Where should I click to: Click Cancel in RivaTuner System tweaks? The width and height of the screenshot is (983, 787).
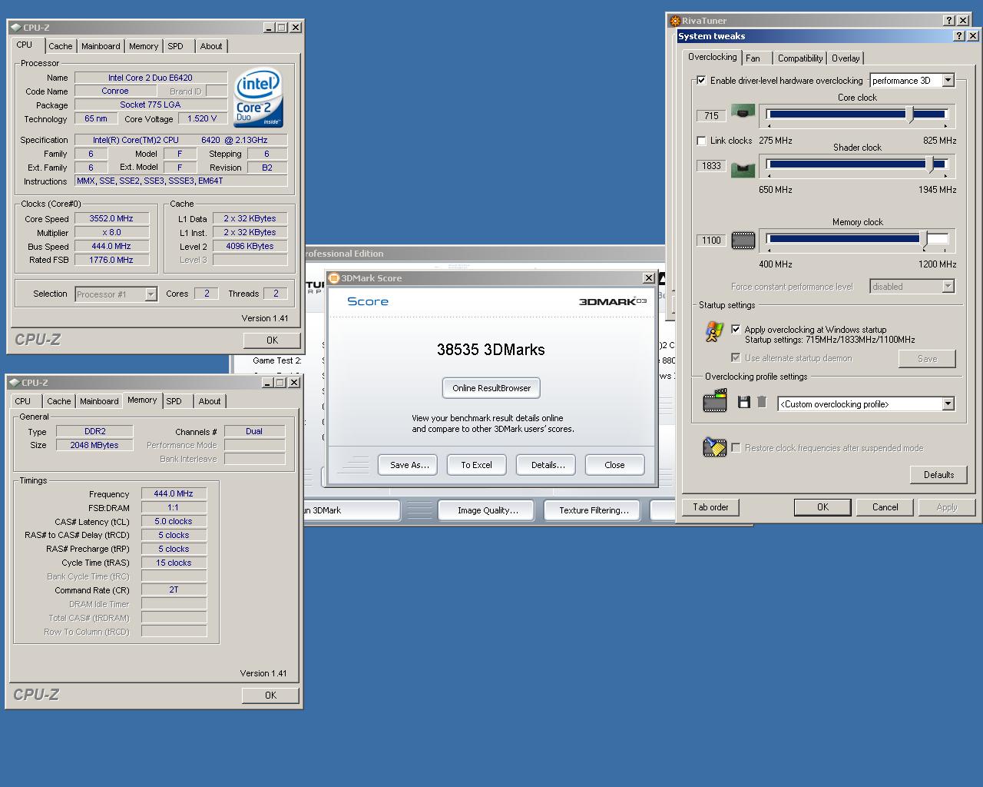pyautogui.click(x=885, y=507)
